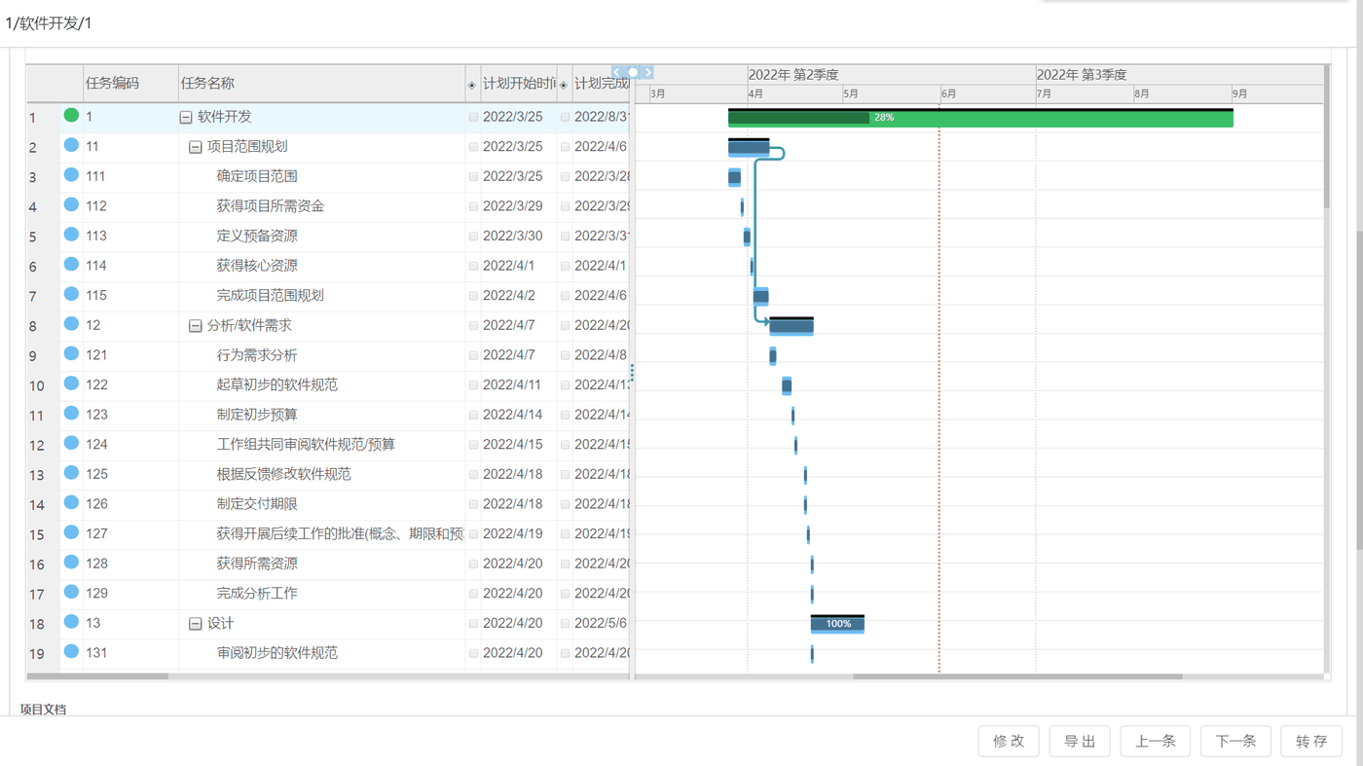The width and height of the screenshot is (1363, 766).
Task: Click the status dot for task 127
Action: (x=71, y=532)
